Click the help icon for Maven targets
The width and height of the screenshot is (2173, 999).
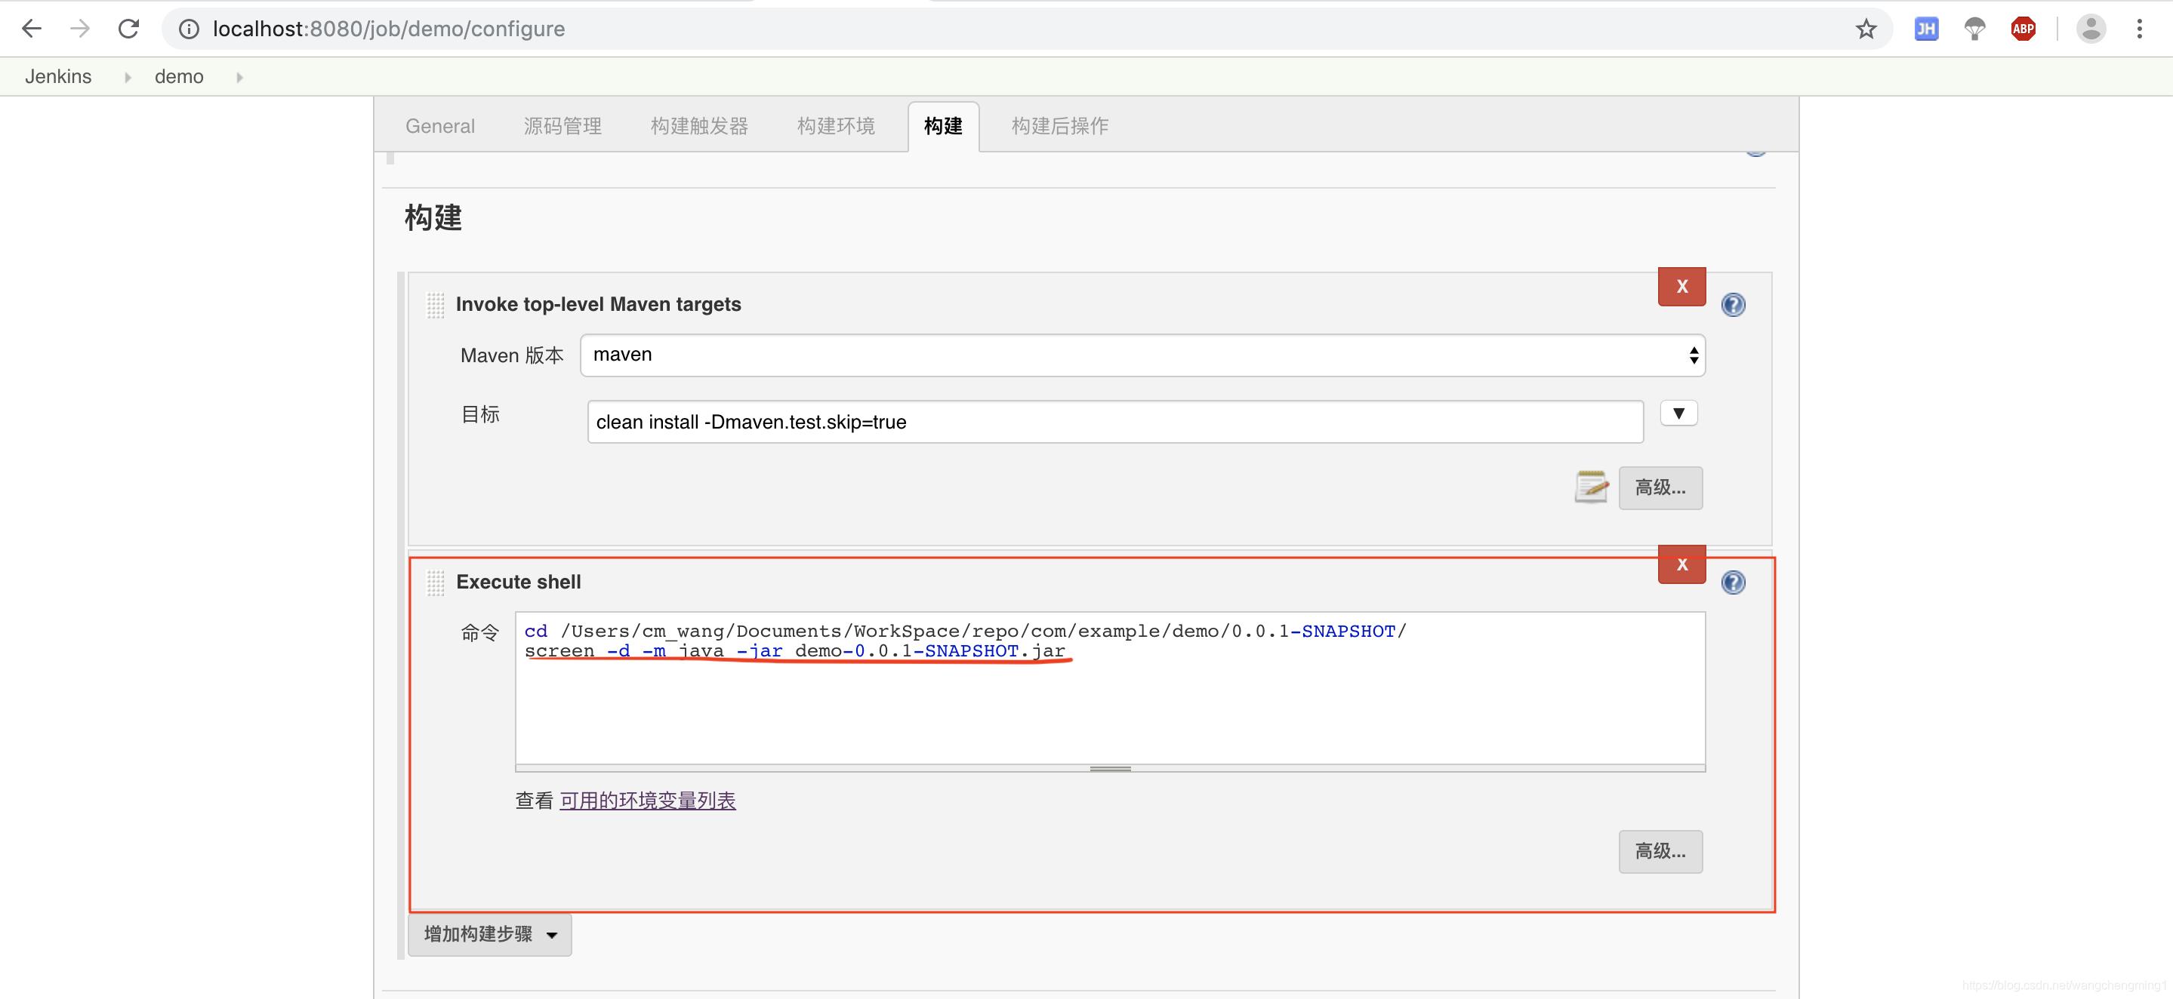pos(1733,304)
